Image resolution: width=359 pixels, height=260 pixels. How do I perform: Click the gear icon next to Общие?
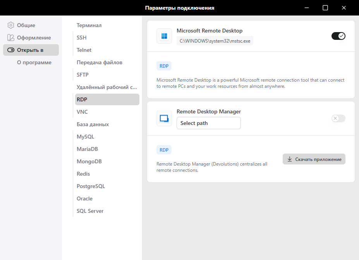coord(11,25)
